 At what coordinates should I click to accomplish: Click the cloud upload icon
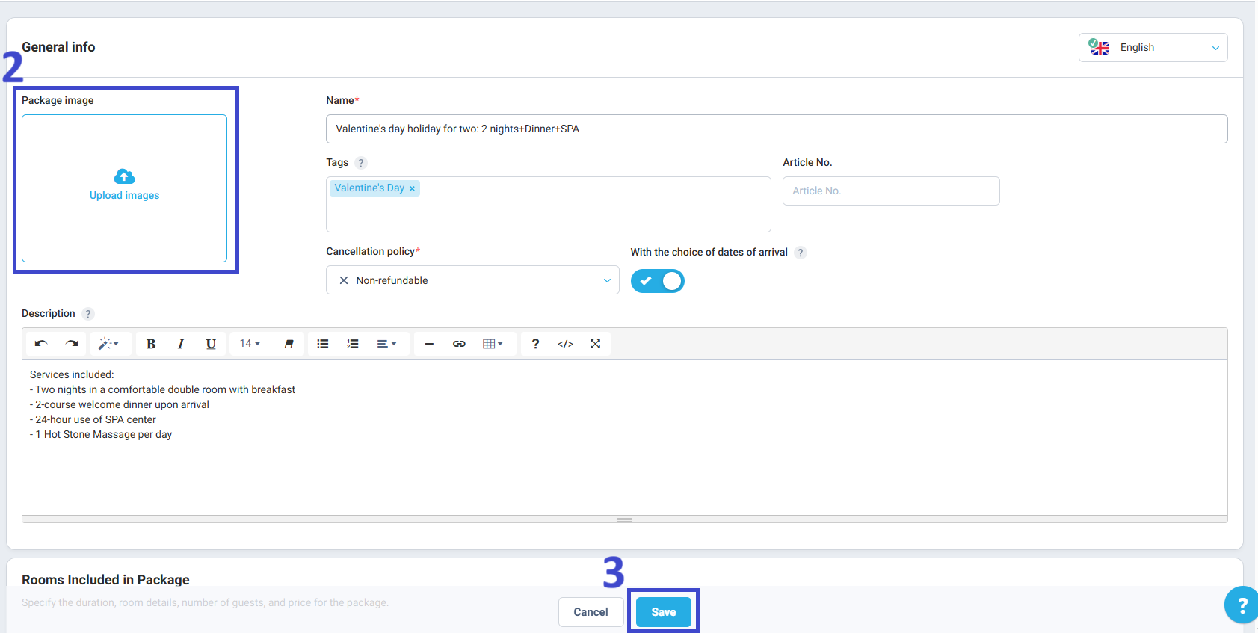[124, 176]
